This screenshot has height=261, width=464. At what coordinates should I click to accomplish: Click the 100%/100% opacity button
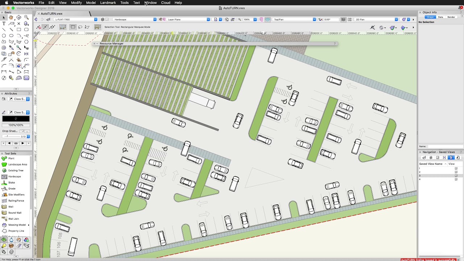pyautogui.click(x=16, y=125)
